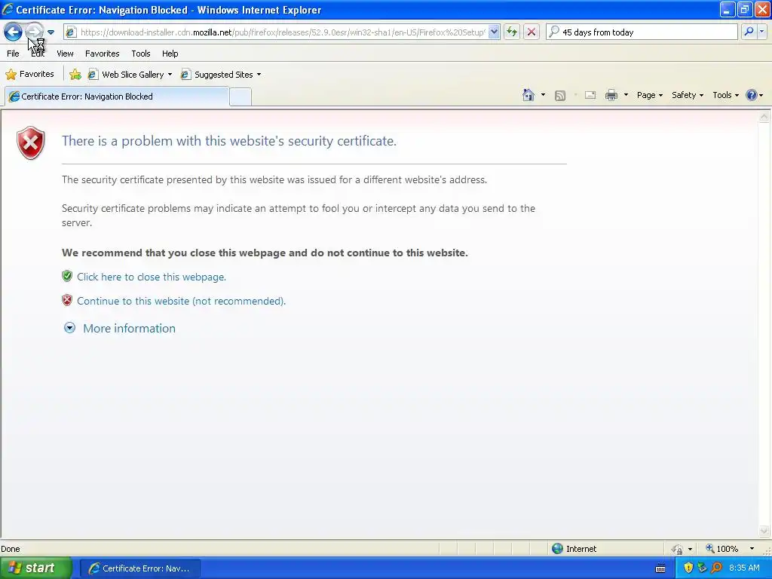Open the search provider dropdown arrow
The height and width of the screenshot is (579, 772).
(761, 32)
